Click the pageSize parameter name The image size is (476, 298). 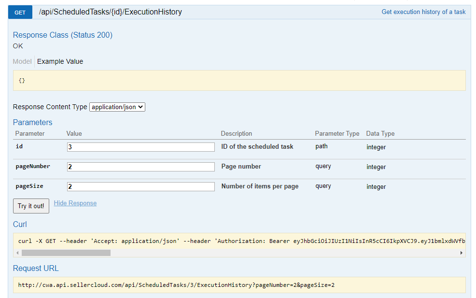[29, 186]
